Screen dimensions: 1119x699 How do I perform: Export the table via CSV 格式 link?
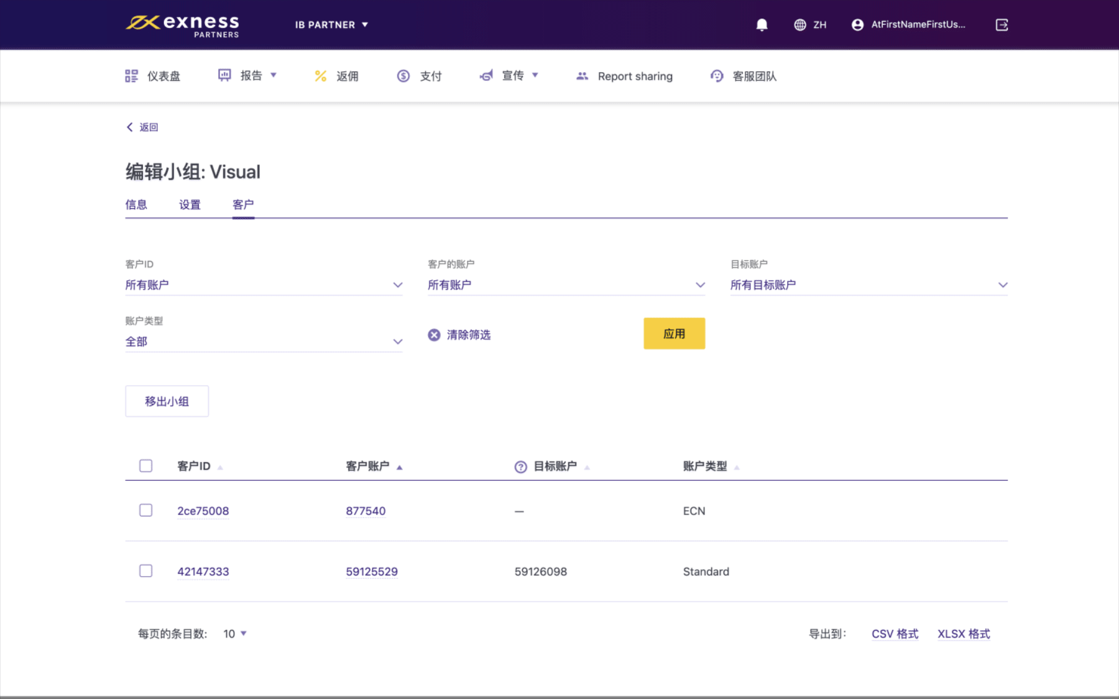(x=895, y=634)
